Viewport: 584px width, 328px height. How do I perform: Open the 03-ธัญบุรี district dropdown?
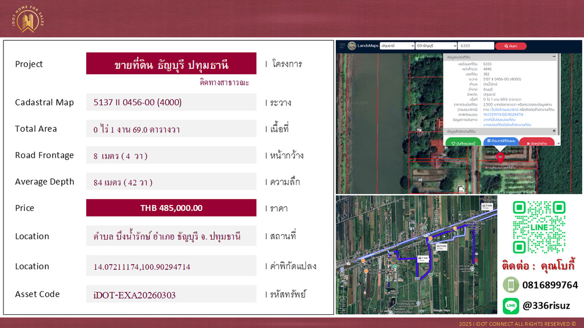pos(435,46)
